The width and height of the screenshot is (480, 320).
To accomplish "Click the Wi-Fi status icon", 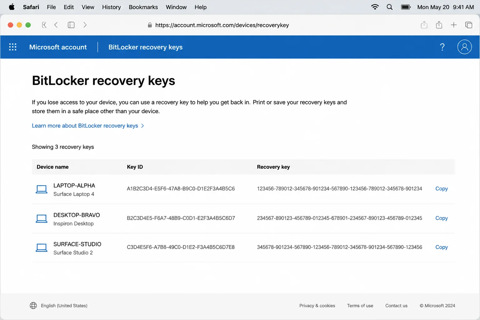I will click(x=375, y=7).
